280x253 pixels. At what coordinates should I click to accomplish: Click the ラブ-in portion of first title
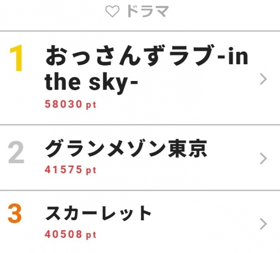[209, 56]
